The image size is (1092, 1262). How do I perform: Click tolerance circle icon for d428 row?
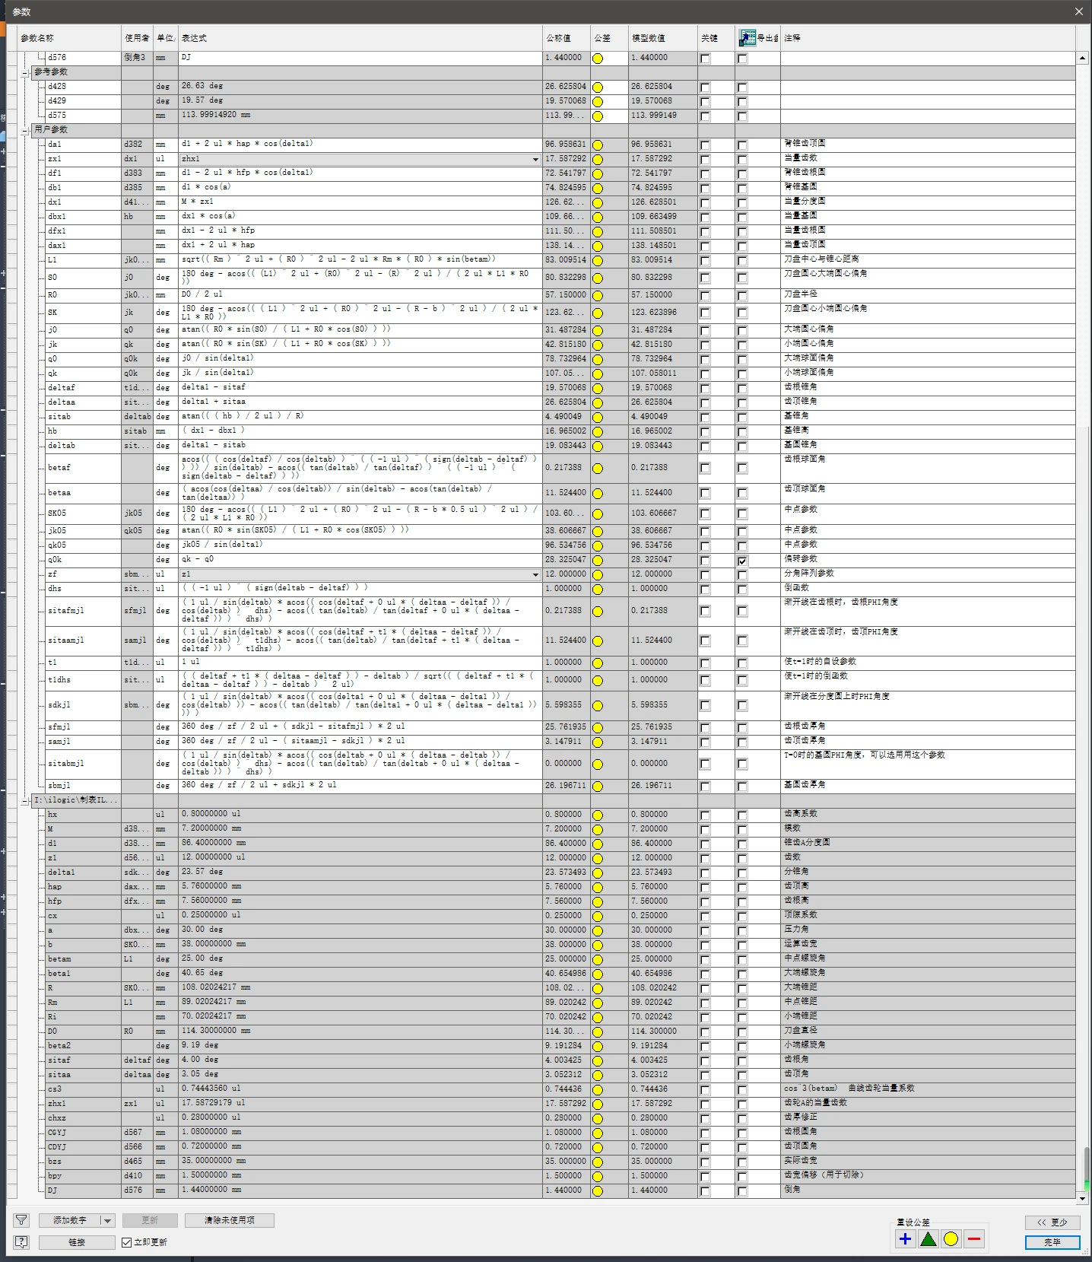(598, 87)
